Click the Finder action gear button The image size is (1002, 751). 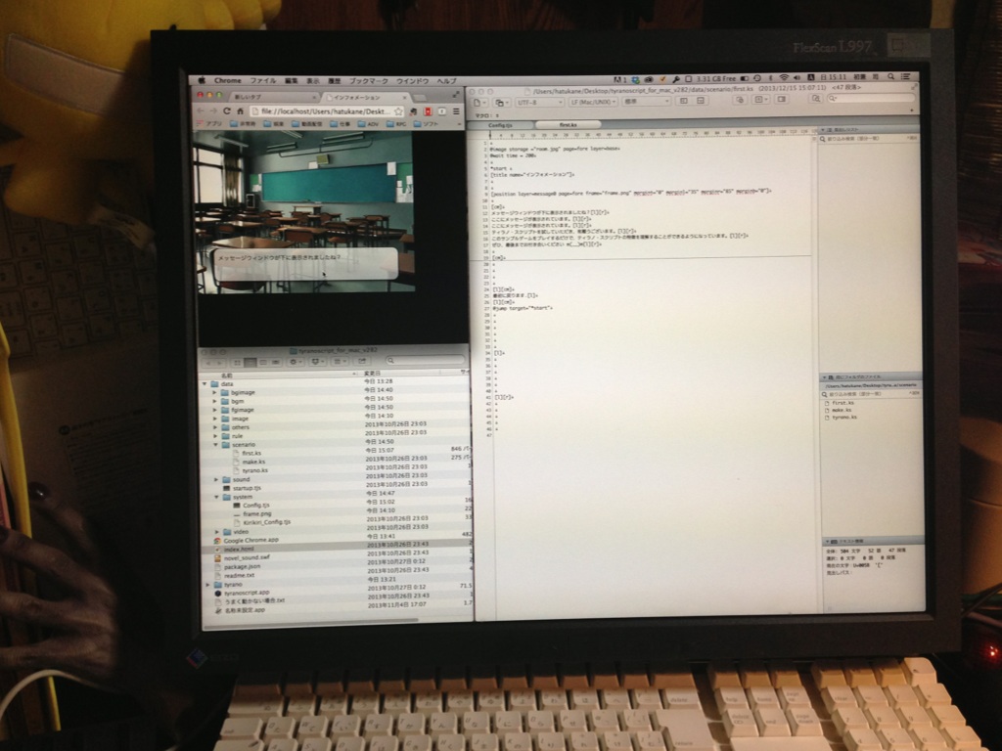click(x=294, y=362)
